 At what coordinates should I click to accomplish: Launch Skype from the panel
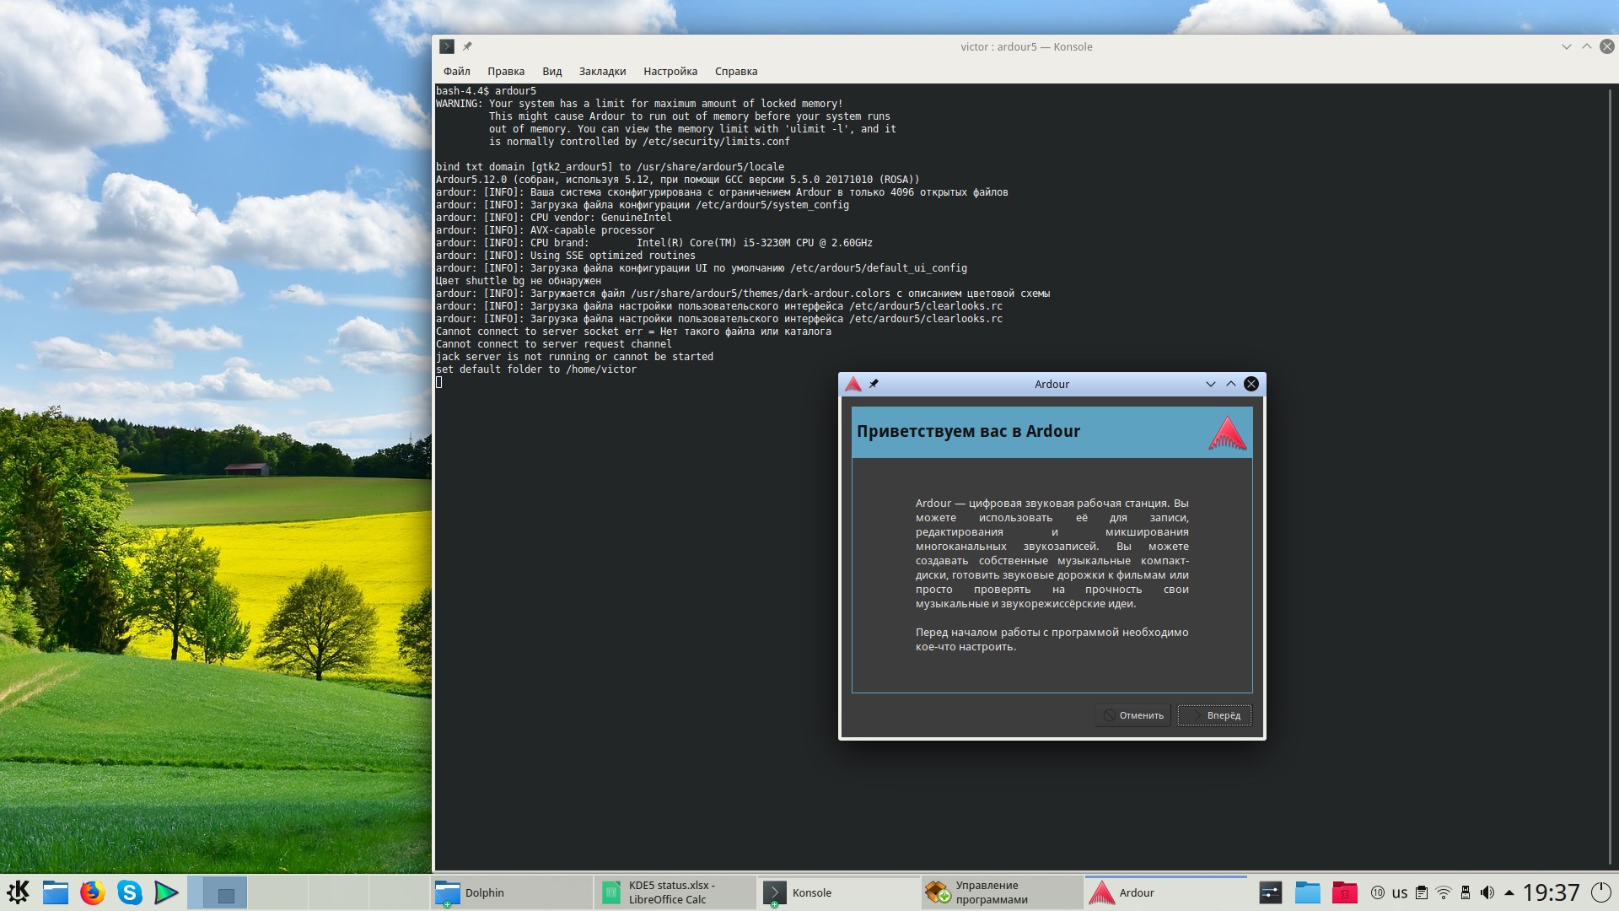pos(130,892)
